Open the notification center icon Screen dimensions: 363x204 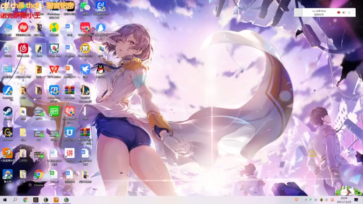point(356,200)
